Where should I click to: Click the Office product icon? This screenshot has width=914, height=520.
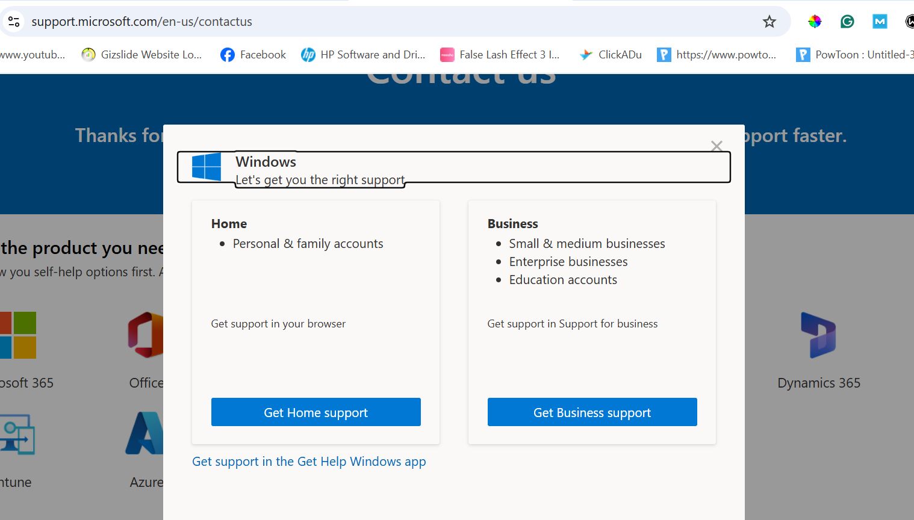[x=146, y=335]
